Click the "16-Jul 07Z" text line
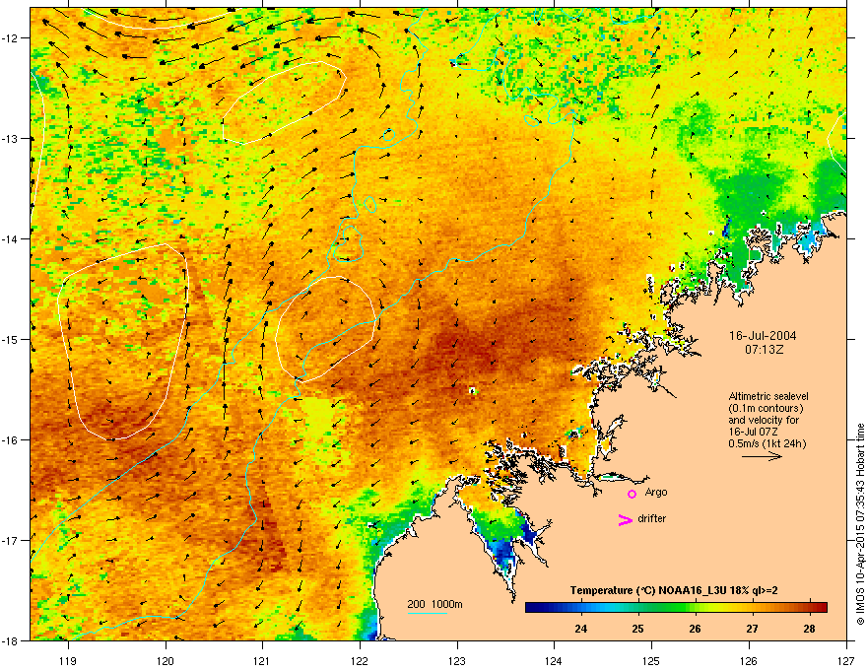867x670 pixels. (x=755, y=432)
